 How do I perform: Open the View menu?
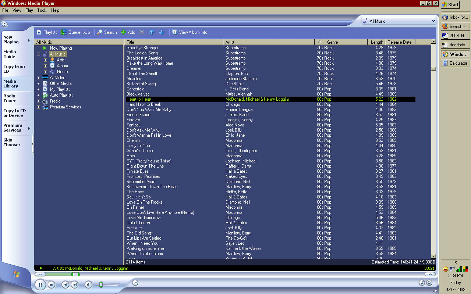(x=17, y=10)
